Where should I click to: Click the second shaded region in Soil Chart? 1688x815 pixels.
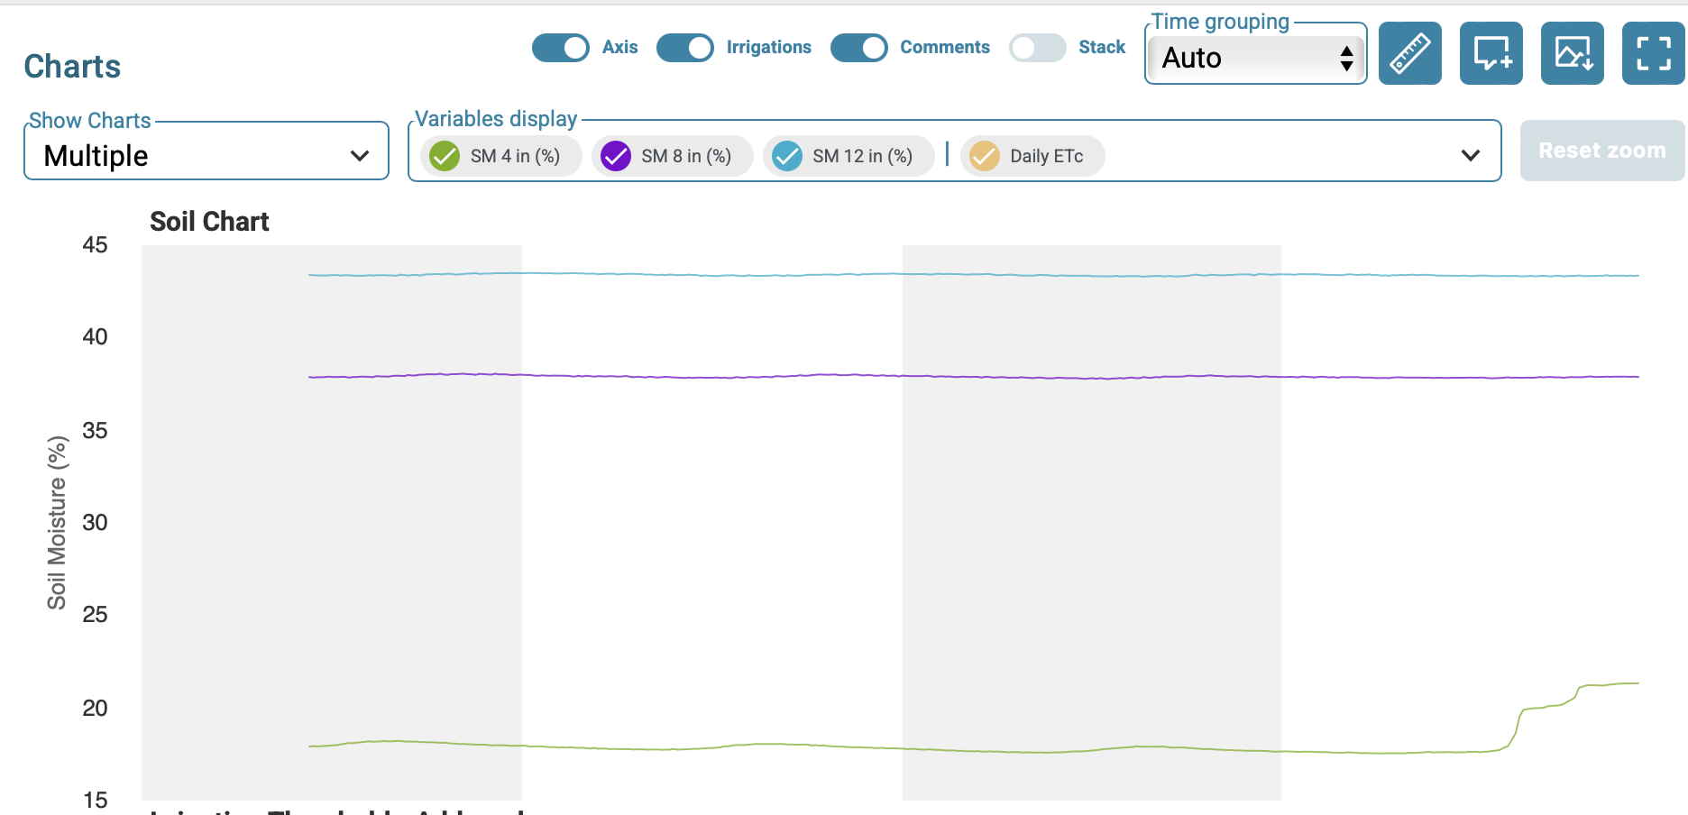pos(1091,541)
